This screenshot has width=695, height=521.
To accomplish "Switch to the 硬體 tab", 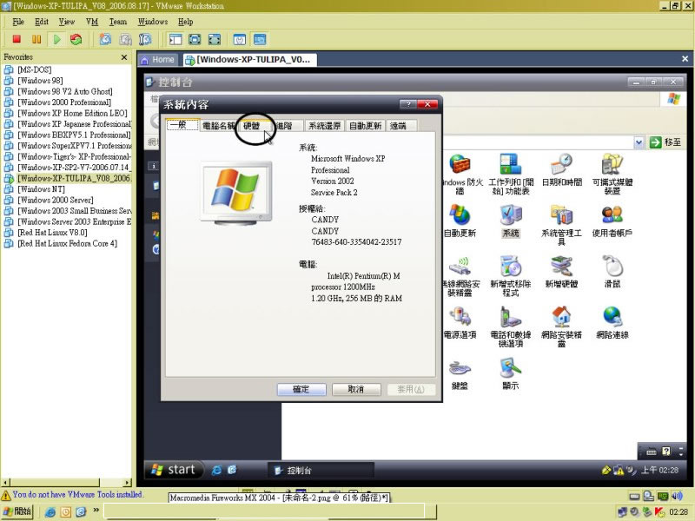I will click(252, 126).
